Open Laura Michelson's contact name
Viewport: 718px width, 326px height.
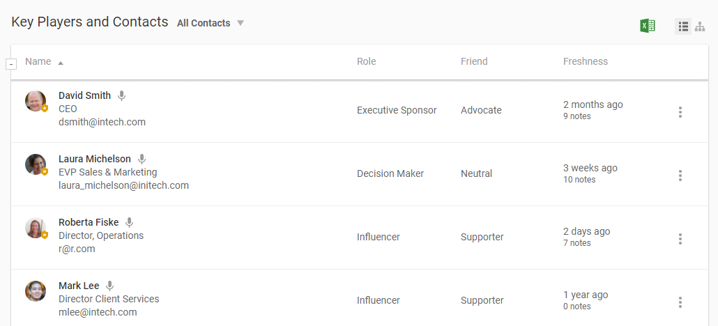tap(94, 159)
